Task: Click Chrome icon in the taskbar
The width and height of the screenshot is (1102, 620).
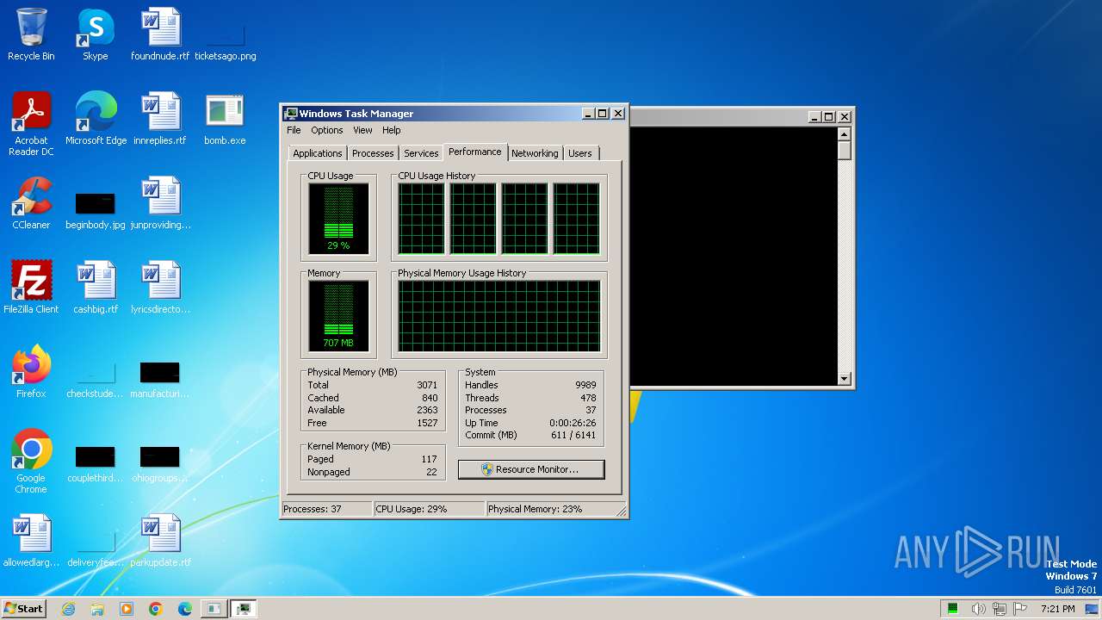Action: click(x=156, y=609)
